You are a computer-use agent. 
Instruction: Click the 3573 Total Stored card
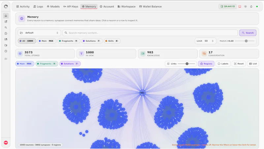pyautogui.click(x=45, y=53)
